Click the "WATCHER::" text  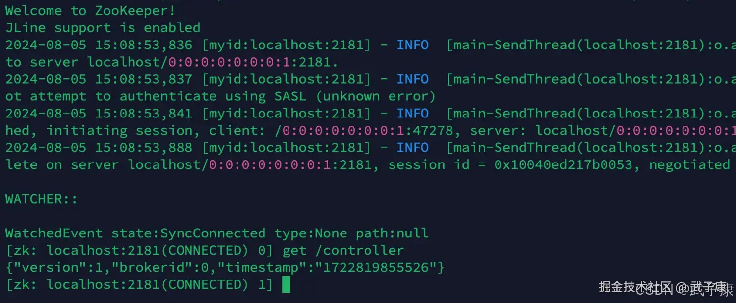point(41,199)
